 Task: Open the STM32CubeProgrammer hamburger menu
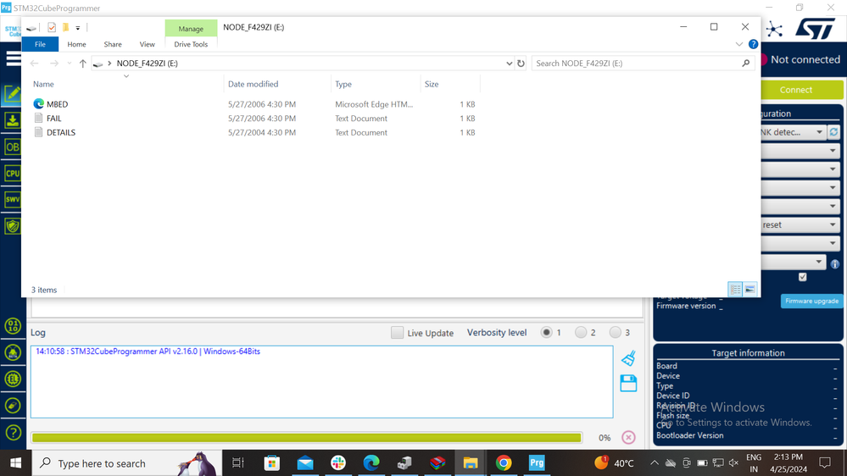pyautogui.click(x=13, y=58)
